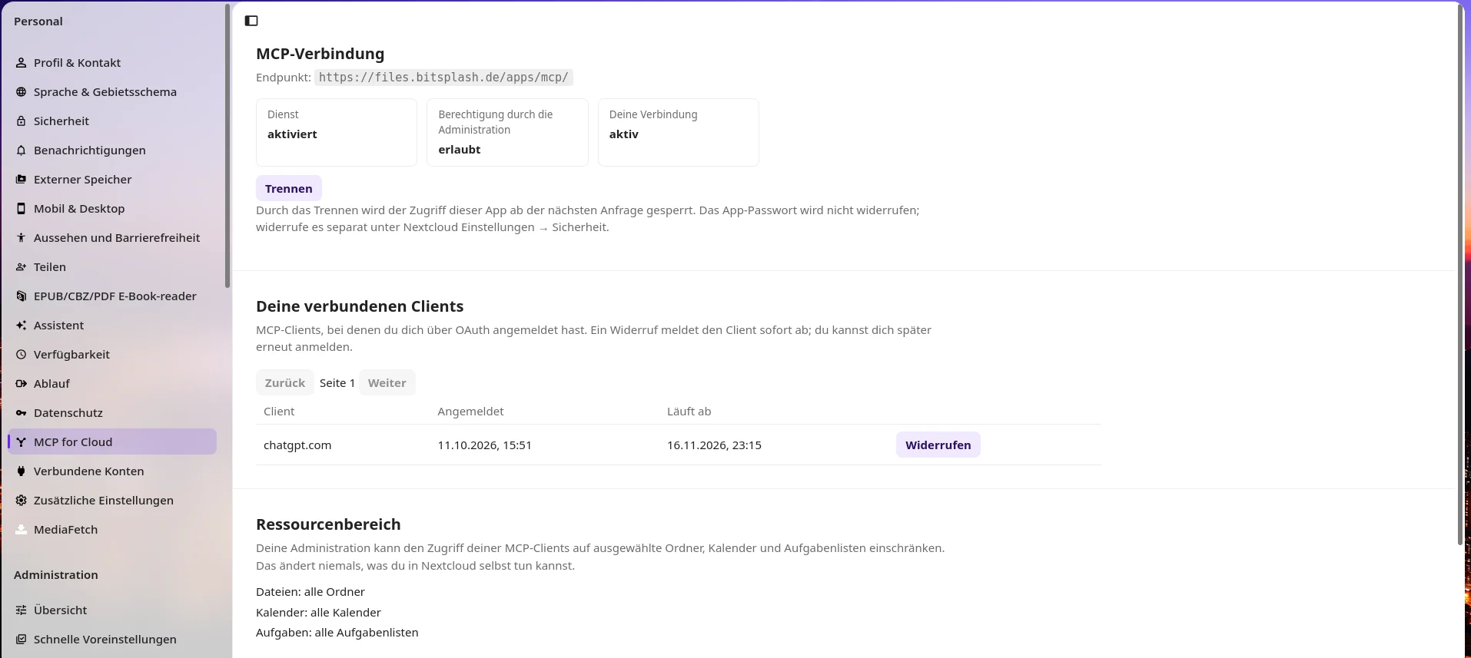Revoke chatgpt.com with Widerrufen button

point(938,445)
